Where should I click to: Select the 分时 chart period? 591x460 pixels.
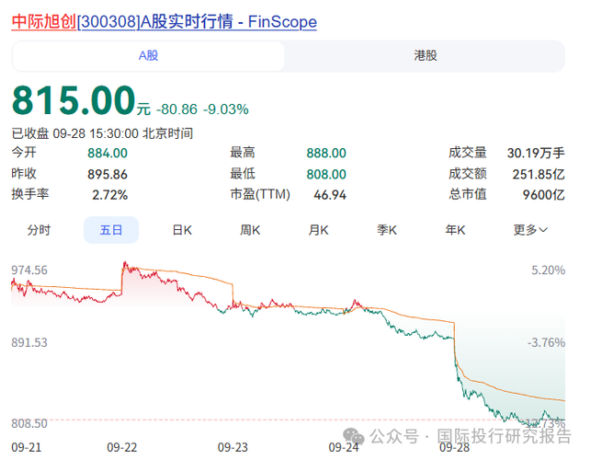tap(39, 230)
